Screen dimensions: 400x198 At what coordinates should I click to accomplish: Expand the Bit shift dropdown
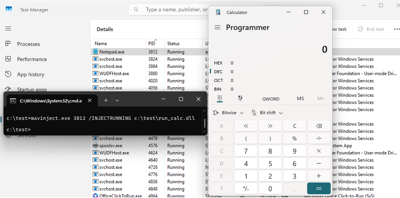267,113
